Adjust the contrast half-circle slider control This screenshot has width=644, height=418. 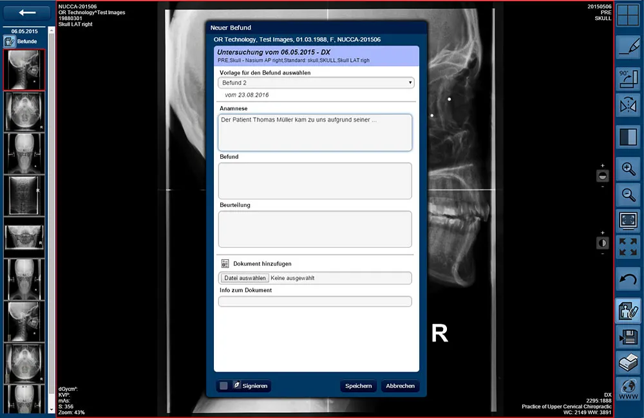click(x=602, y=243)
